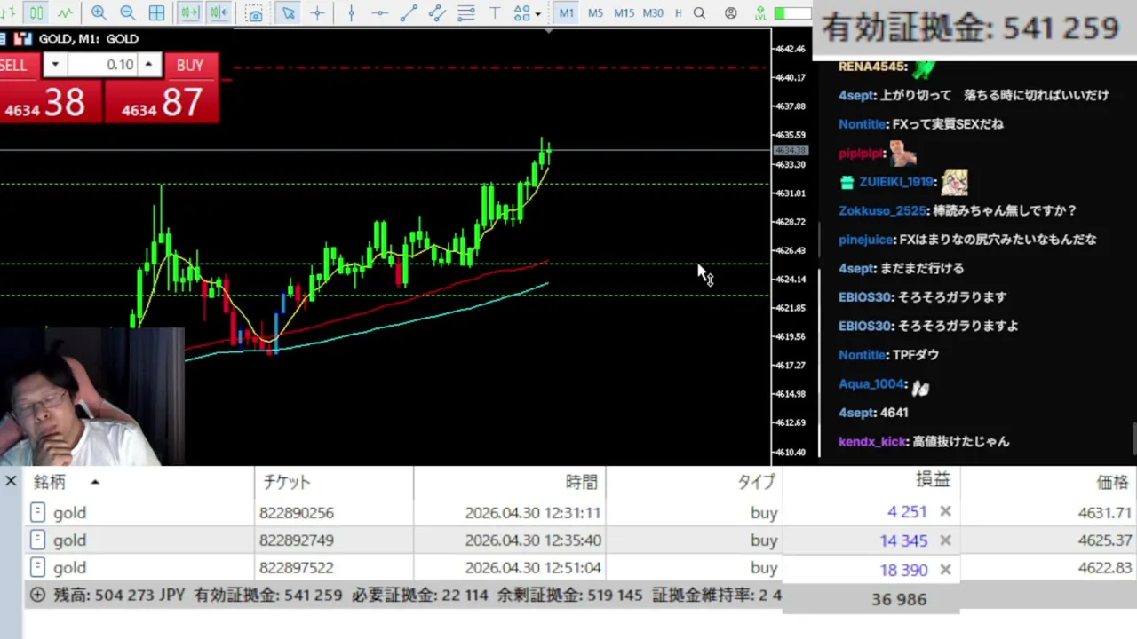Click the BUY 4634.87 button
This screenshot has height=639, width=1137.
pyautogui.click(x=162, y=102)
